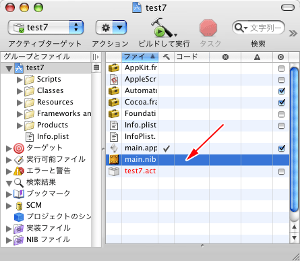This screenshot has height=261, width=300.
Task: Click the AppKit framework toolbox icon
Action: tap(114, 67)
